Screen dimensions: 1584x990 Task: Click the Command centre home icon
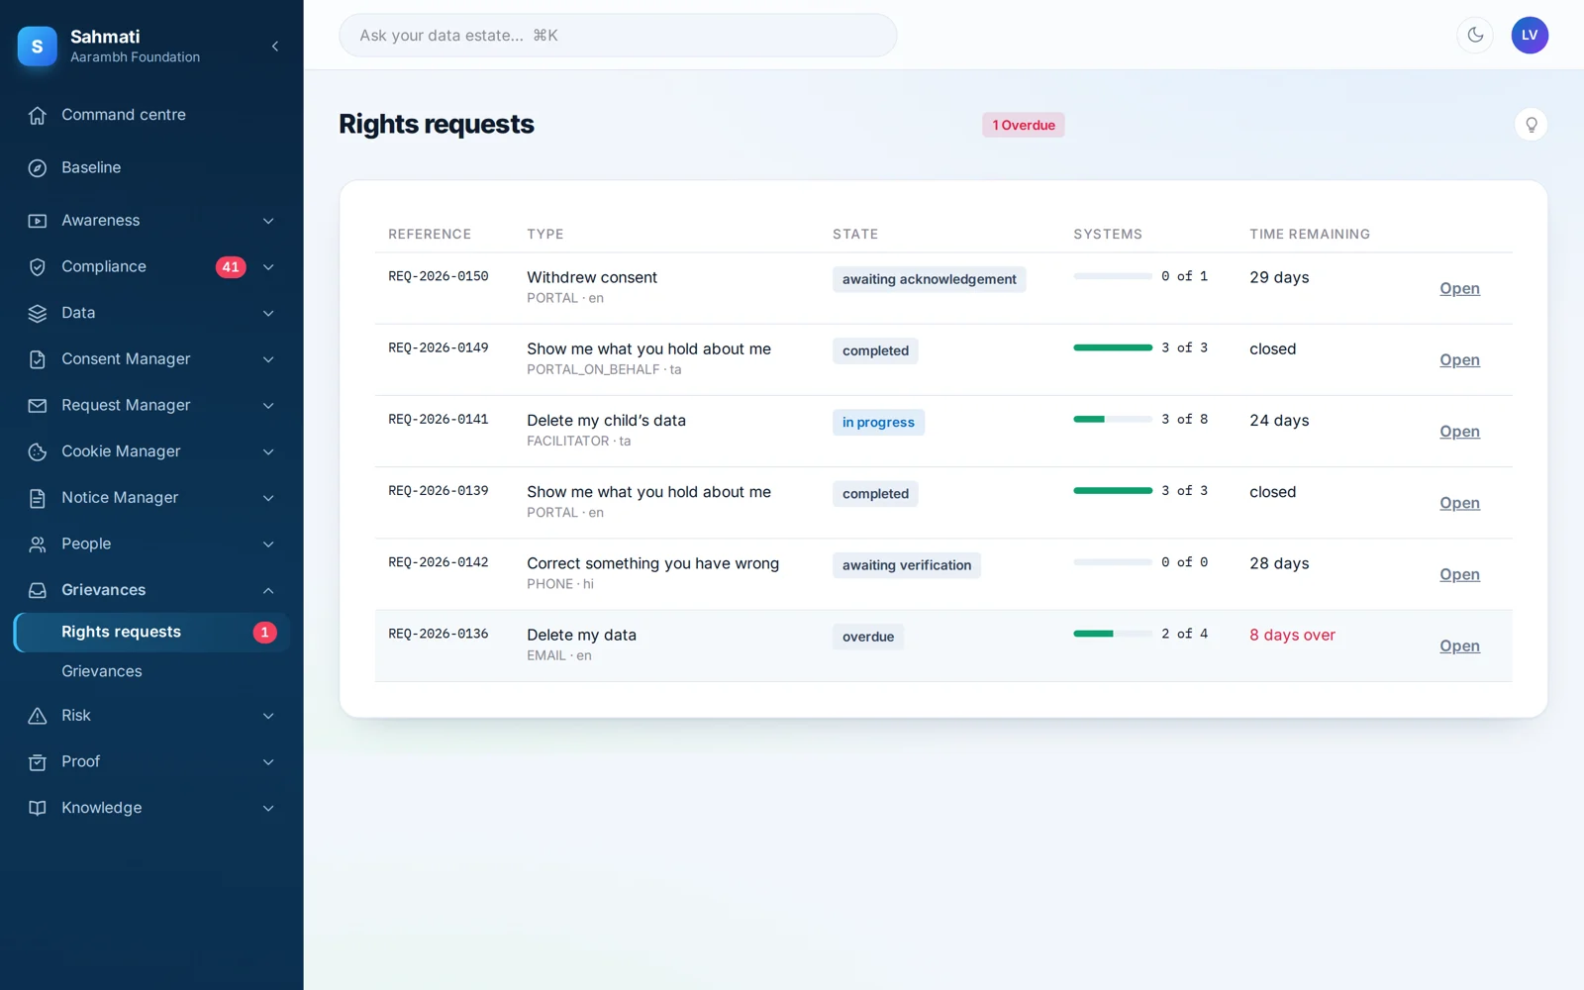point(38,115)
